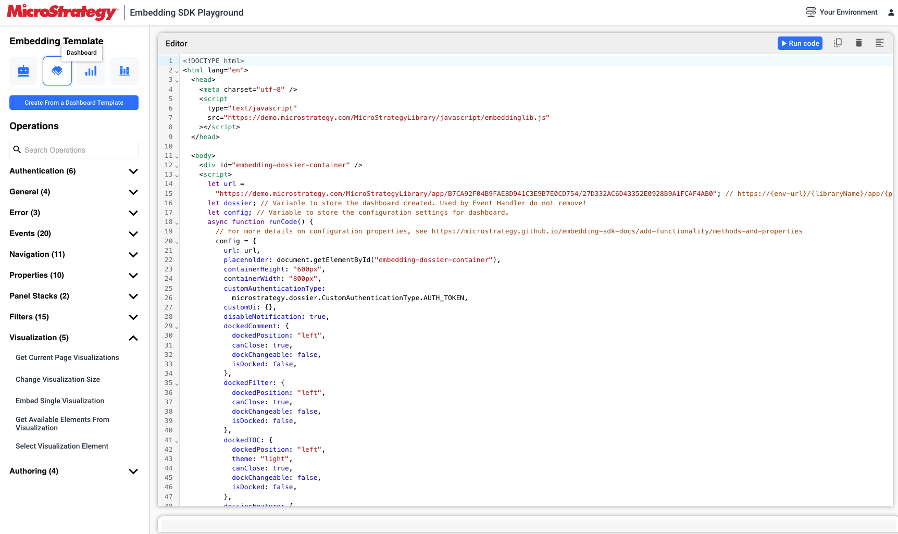Screen dimensions: 898x534
Task: Select Change Visualization Size operation
Action: (58, 379)
